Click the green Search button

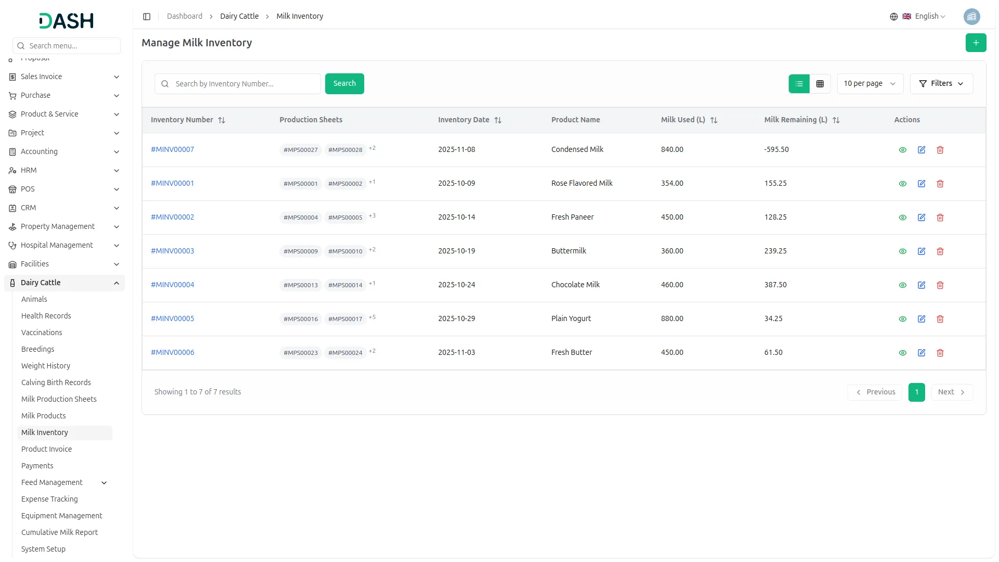coord(344,84)
